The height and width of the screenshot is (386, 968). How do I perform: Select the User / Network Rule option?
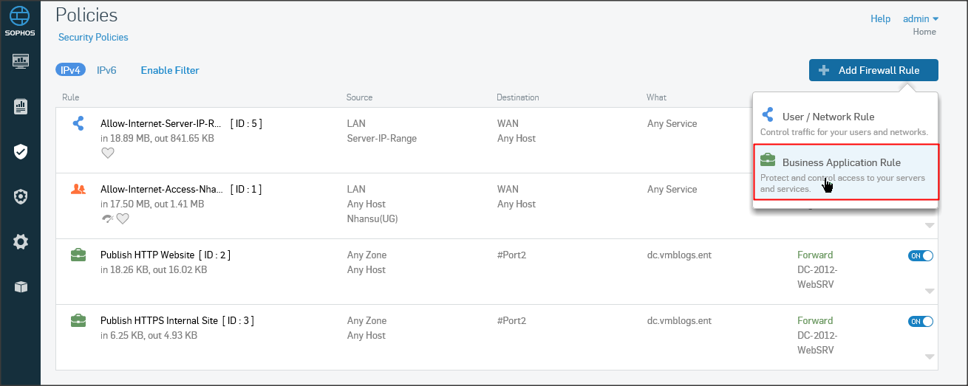tap(828, 117)
